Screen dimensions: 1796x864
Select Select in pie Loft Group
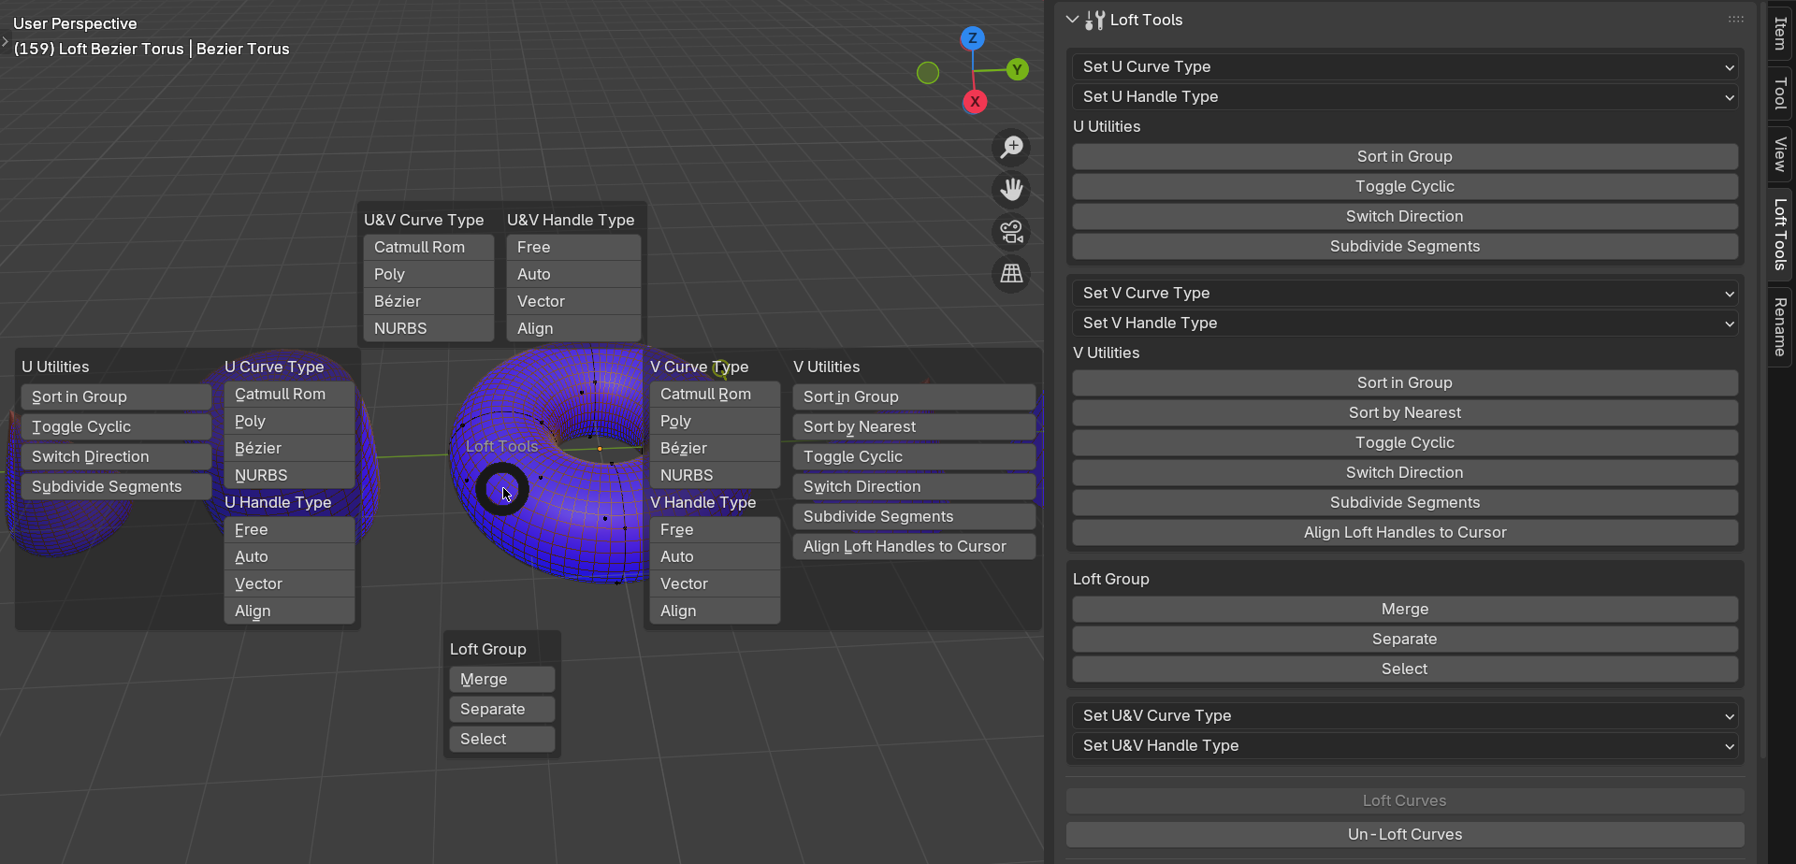(502, 739)
